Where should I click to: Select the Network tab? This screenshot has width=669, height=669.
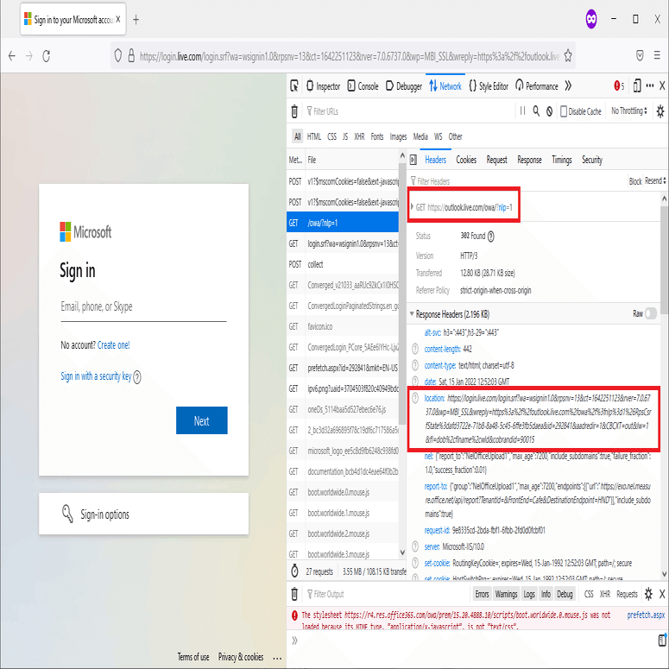(445, 86)
